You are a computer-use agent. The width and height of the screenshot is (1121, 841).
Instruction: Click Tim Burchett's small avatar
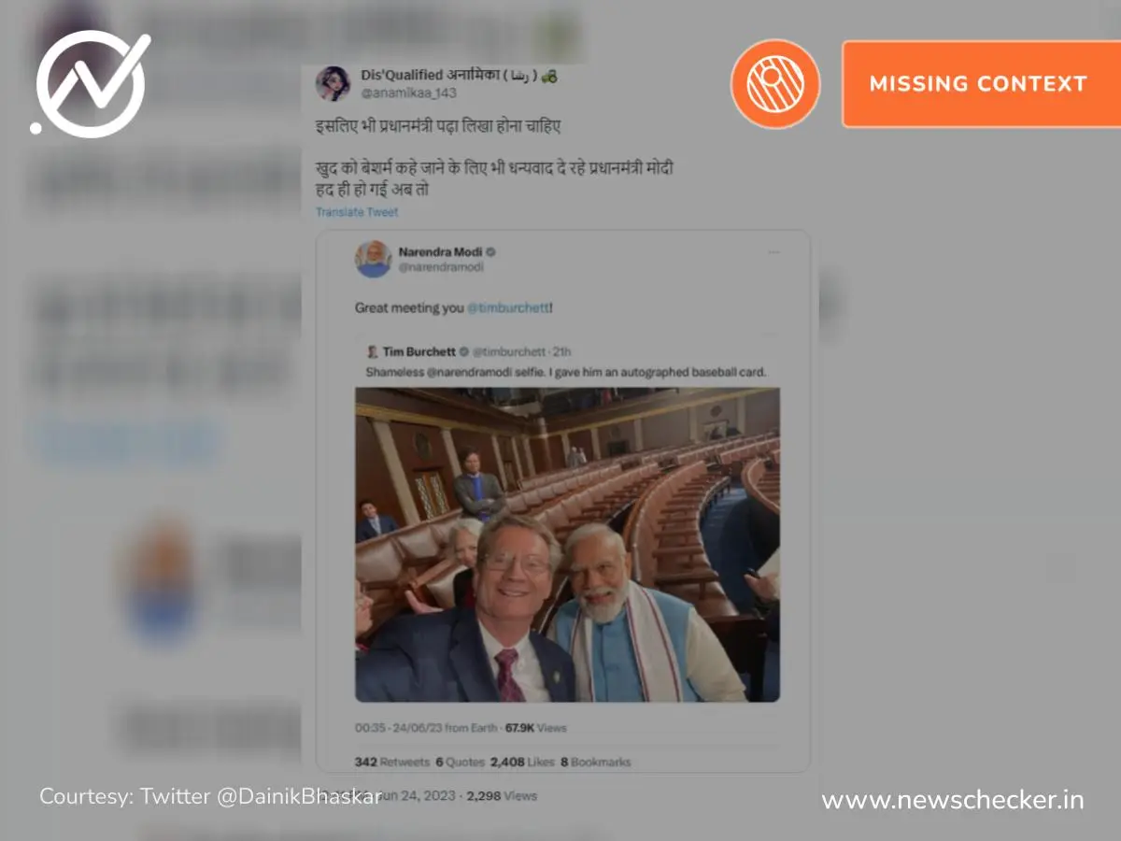[372, 352]
